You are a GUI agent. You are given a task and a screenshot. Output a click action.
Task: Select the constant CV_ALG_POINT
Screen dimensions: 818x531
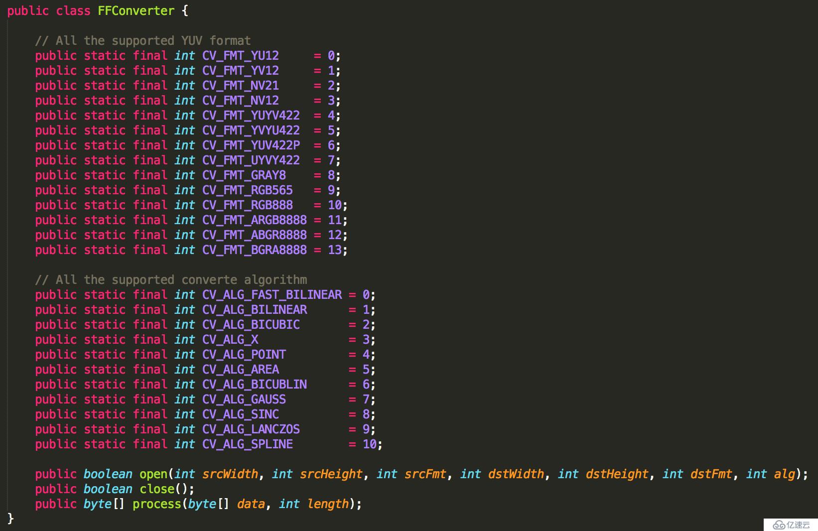(x=244, y=354)
